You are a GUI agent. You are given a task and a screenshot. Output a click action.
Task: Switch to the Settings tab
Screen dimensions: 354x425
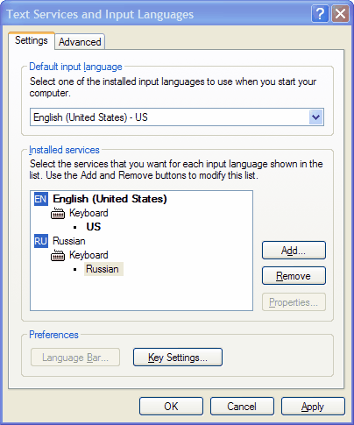[32, 40]
